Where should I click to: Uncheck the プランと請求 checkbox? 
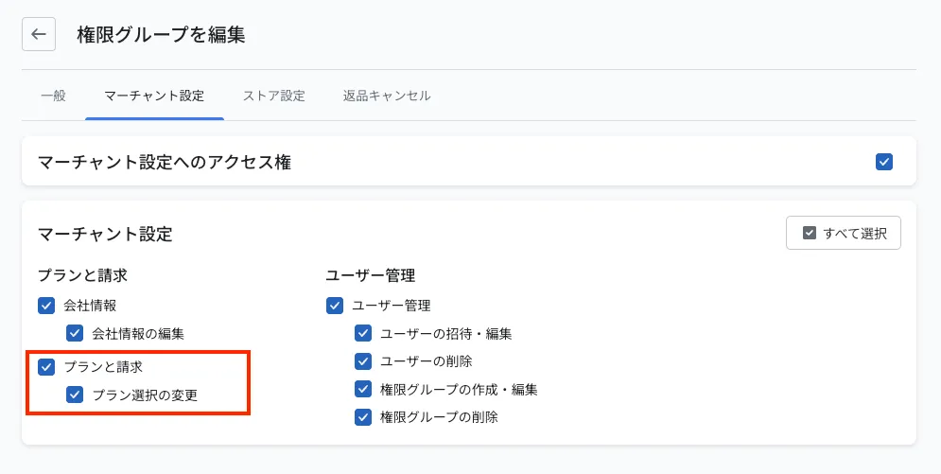pyautogui.click(x=46, y=366)
